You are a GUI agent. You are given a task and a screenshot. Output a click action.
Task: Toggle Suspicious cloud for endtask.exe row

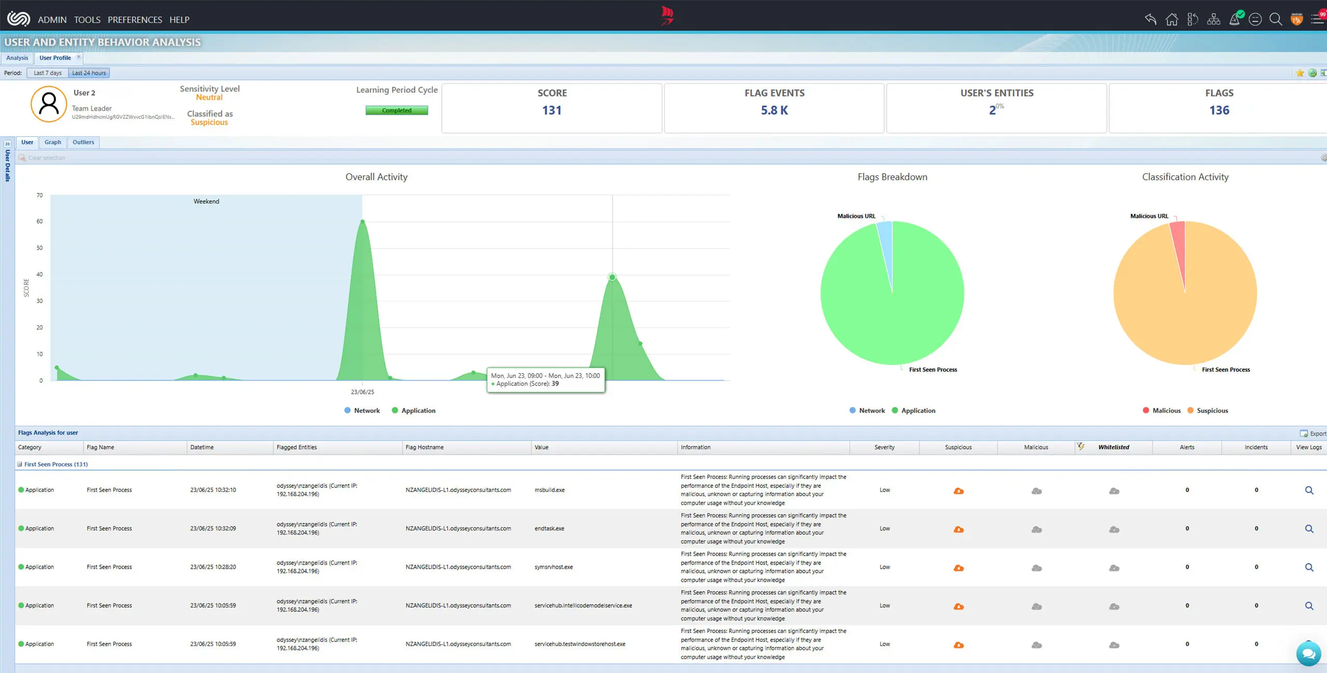tap(958, 529)
